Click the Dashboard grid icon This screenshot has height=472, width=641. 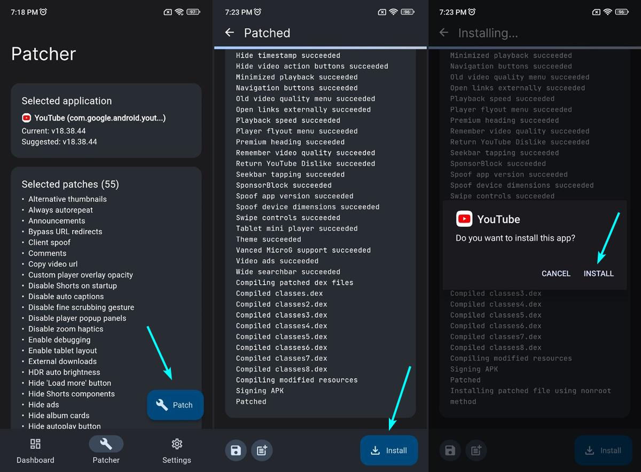tap(35, 444)
